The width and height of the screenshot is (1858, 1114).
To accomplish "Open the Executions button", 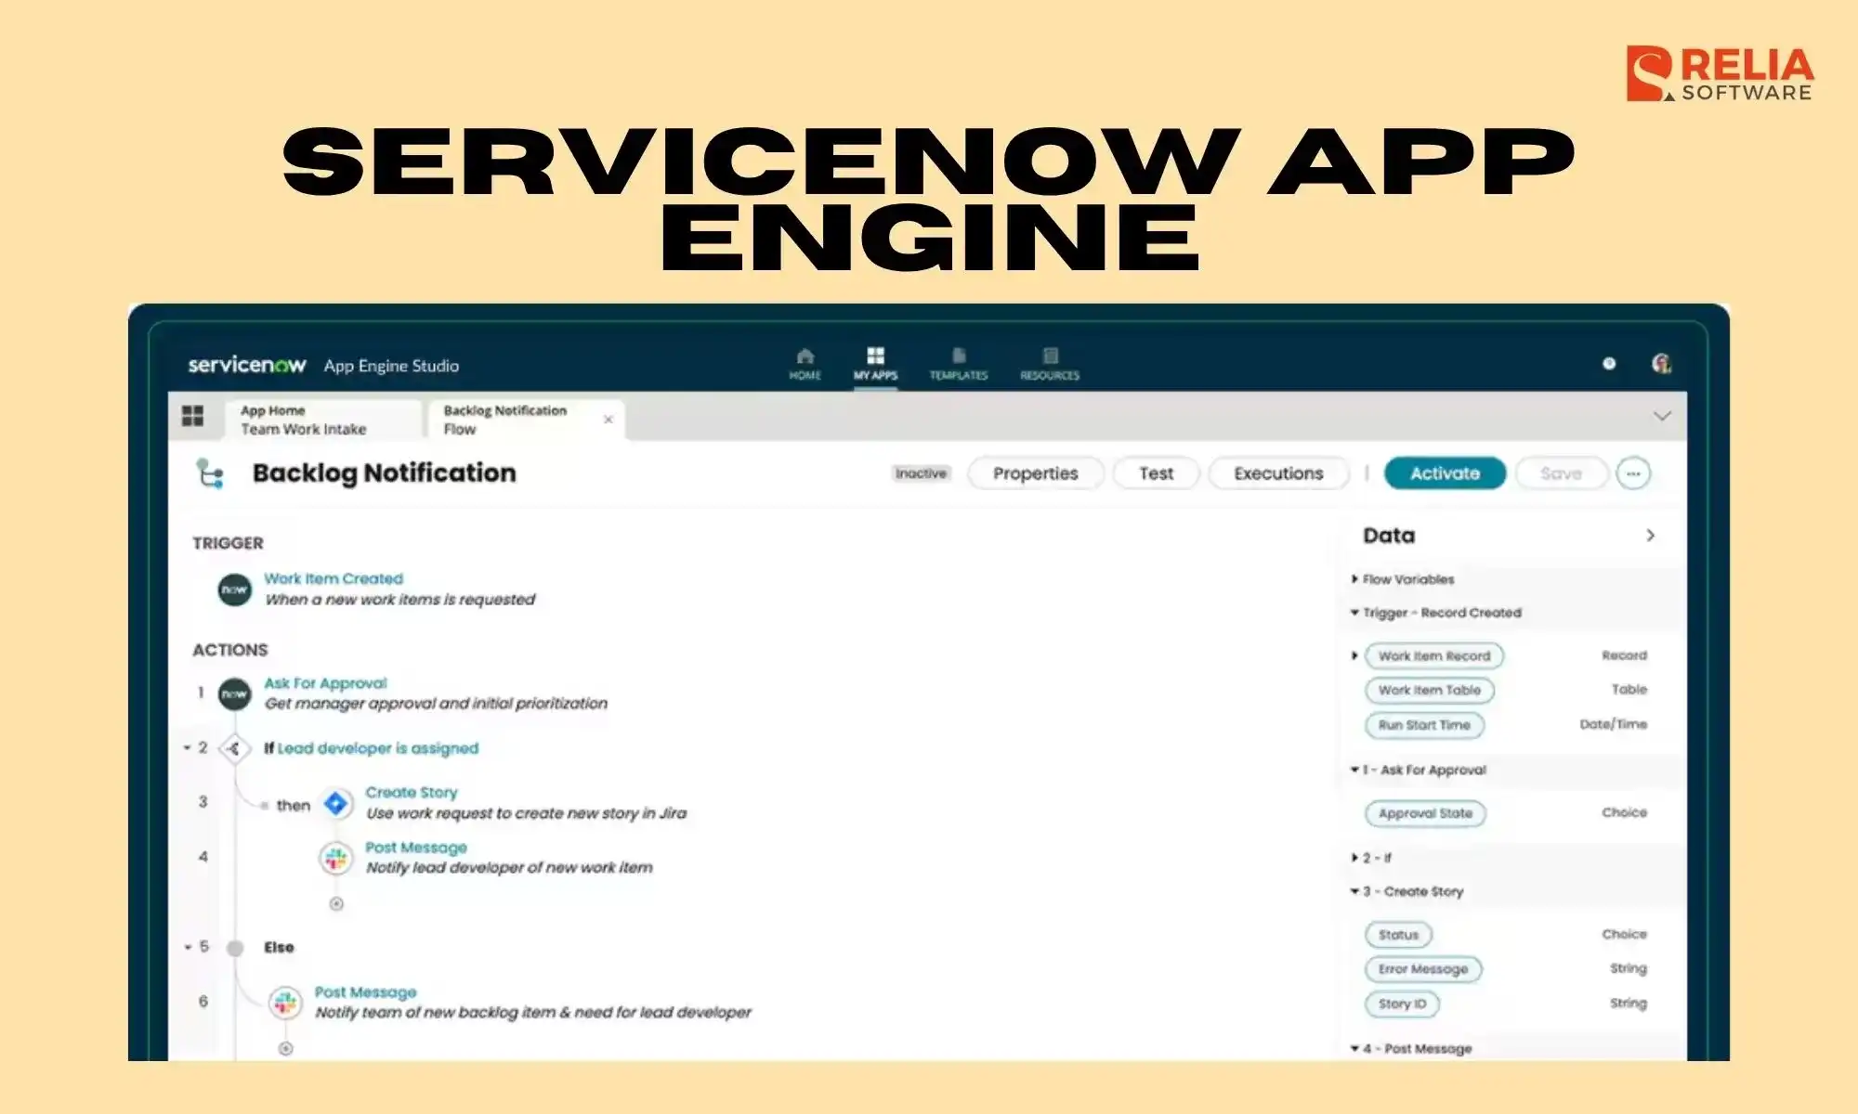I will (1278, 473).
